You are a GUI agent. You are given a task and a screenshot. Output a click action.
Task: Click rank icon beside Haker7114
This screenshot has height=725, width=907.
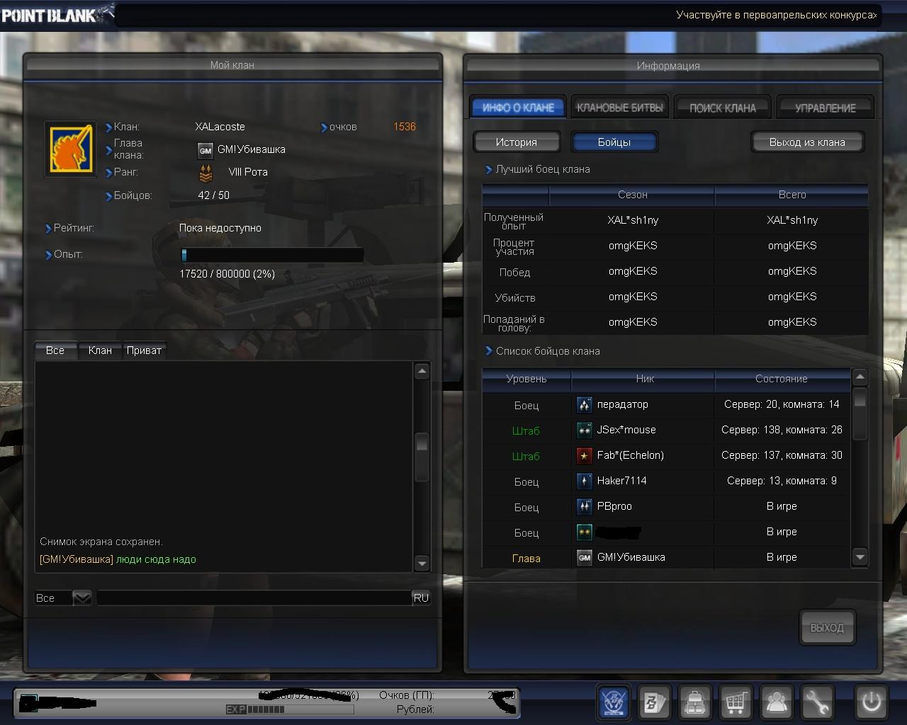click(x=584, y=481)
